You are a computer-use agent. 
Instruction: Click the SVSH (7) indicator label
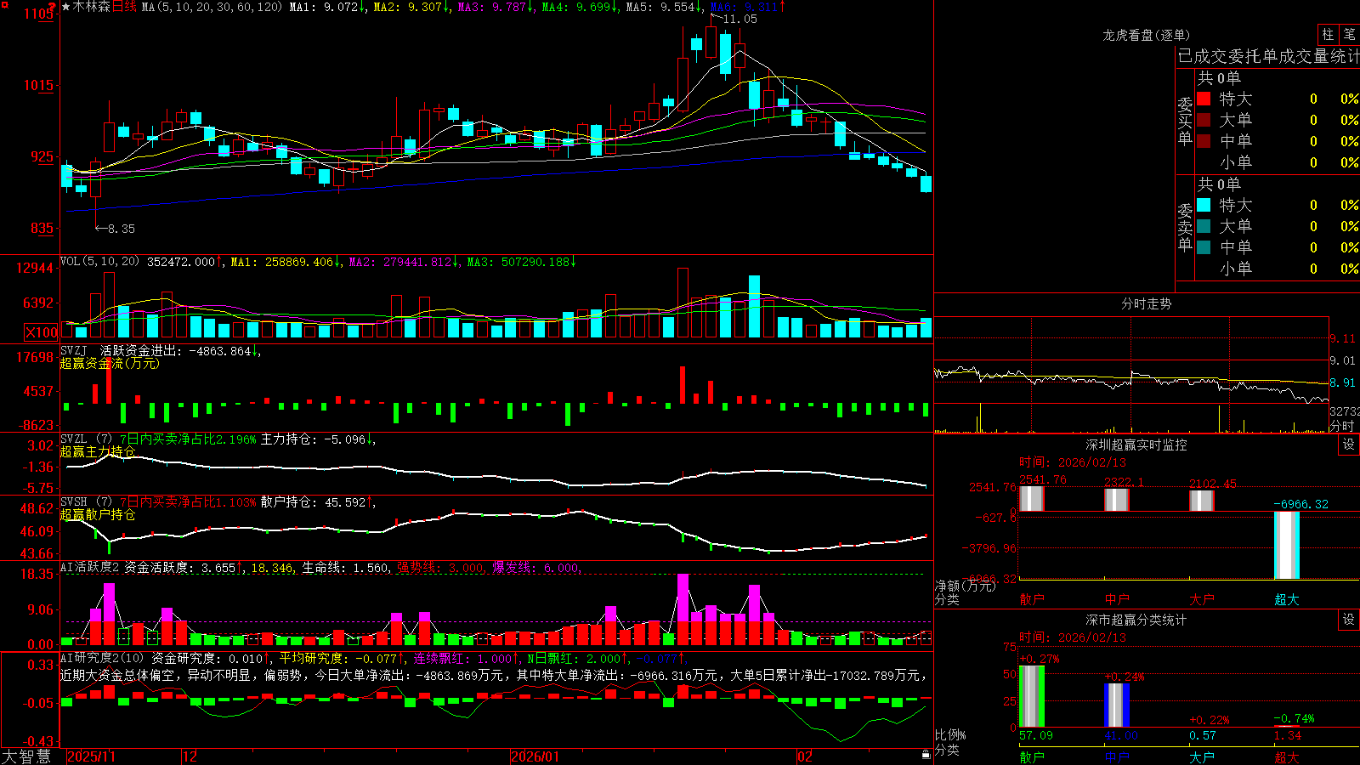click(x=86, y=502)
